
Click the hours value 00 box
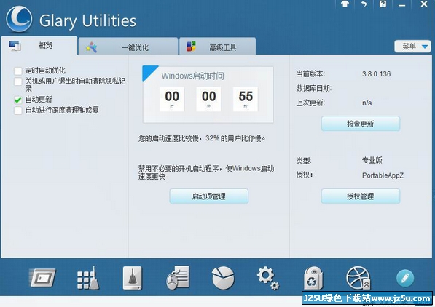[172, 99]
